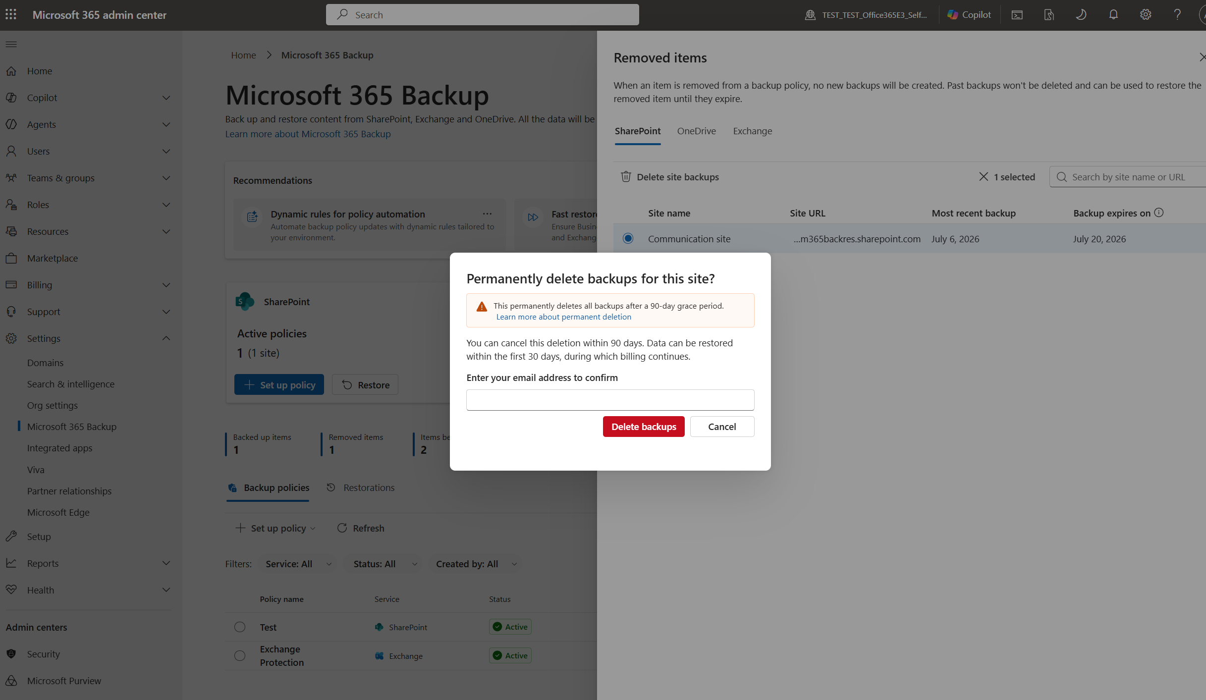Click the document icon beside Cloud Shell
This screenshot has height=700, width=1206.
point(1049,15)
